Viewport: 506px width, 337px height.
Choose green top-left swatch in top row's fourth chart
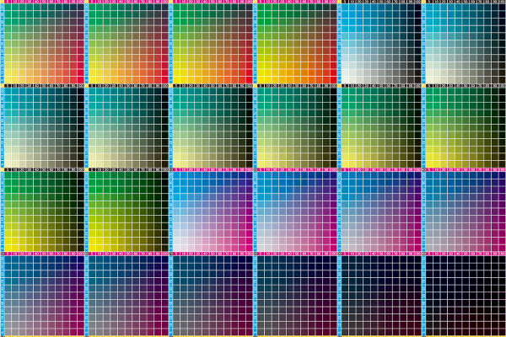pyautogui.click(x=264, y=9)
